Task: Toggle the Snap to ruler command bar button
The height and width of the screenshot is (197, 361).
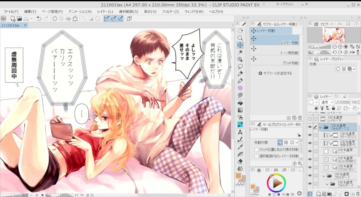Action: [x=106, y=19]
